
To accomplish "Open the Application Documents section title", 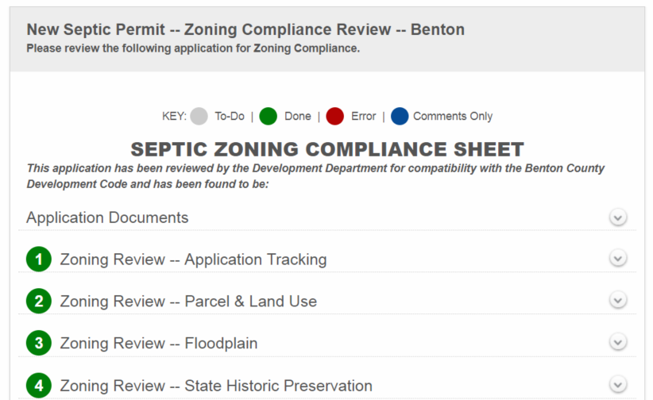I will pyautogui.click(x=107, y=217).
